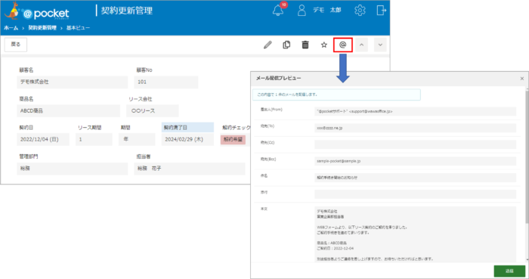Click the 戻る back button

click(x=16, y=45)
